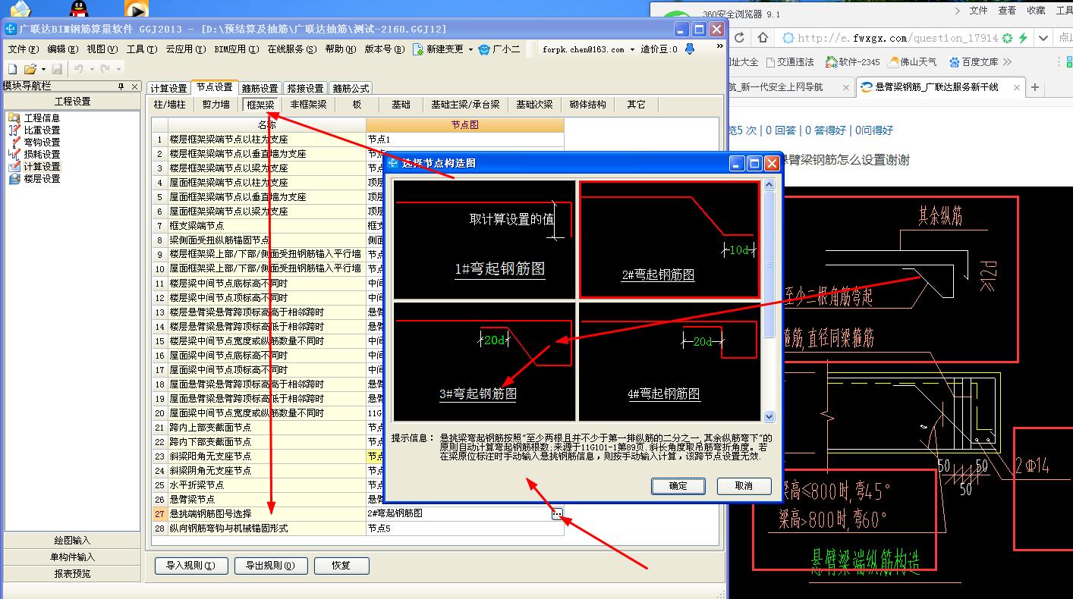Click the browser home icon
The image size is (1073, 599).
point(762,37)
